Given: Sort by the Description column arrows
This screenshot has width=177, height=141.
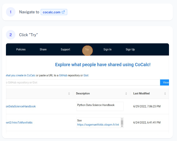Looking at the screenshot, I should (x=126, y=94).
